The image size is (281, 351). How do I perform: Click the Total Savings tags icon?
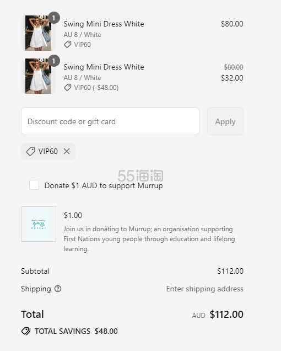click(x=26, y=331)
